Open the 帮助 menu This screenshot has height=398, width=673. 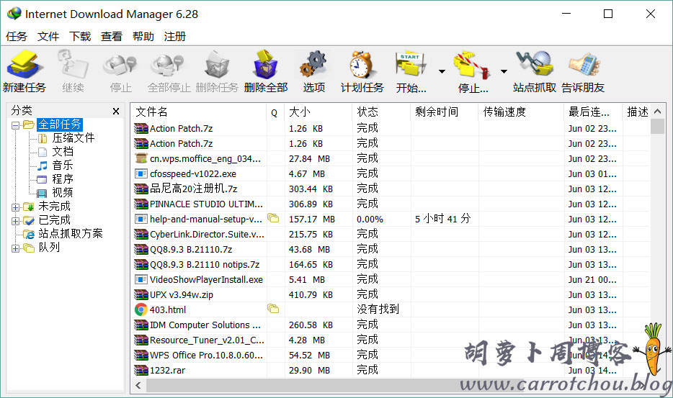pyautogui.click(x=143, y=37)
